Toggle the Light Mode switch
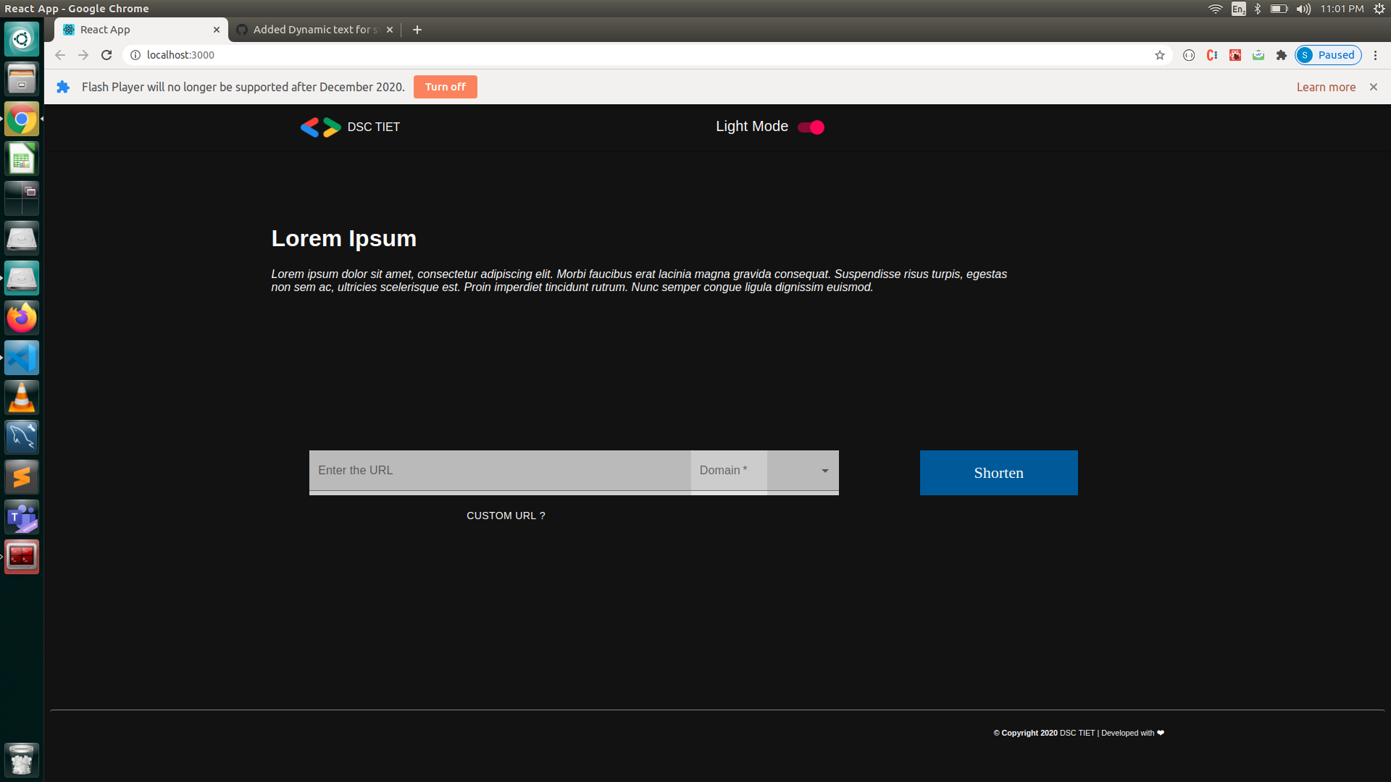The height and width of the screenshot is (782, 1391). (811, 127)
